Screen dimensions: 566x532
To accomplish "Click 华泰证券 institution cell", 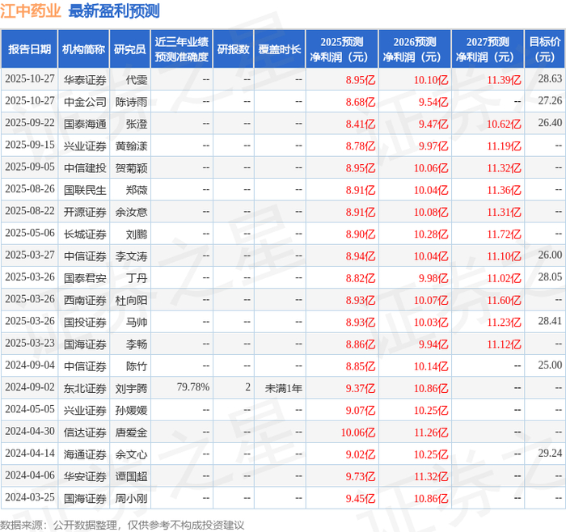I will (x=85, y=80).
